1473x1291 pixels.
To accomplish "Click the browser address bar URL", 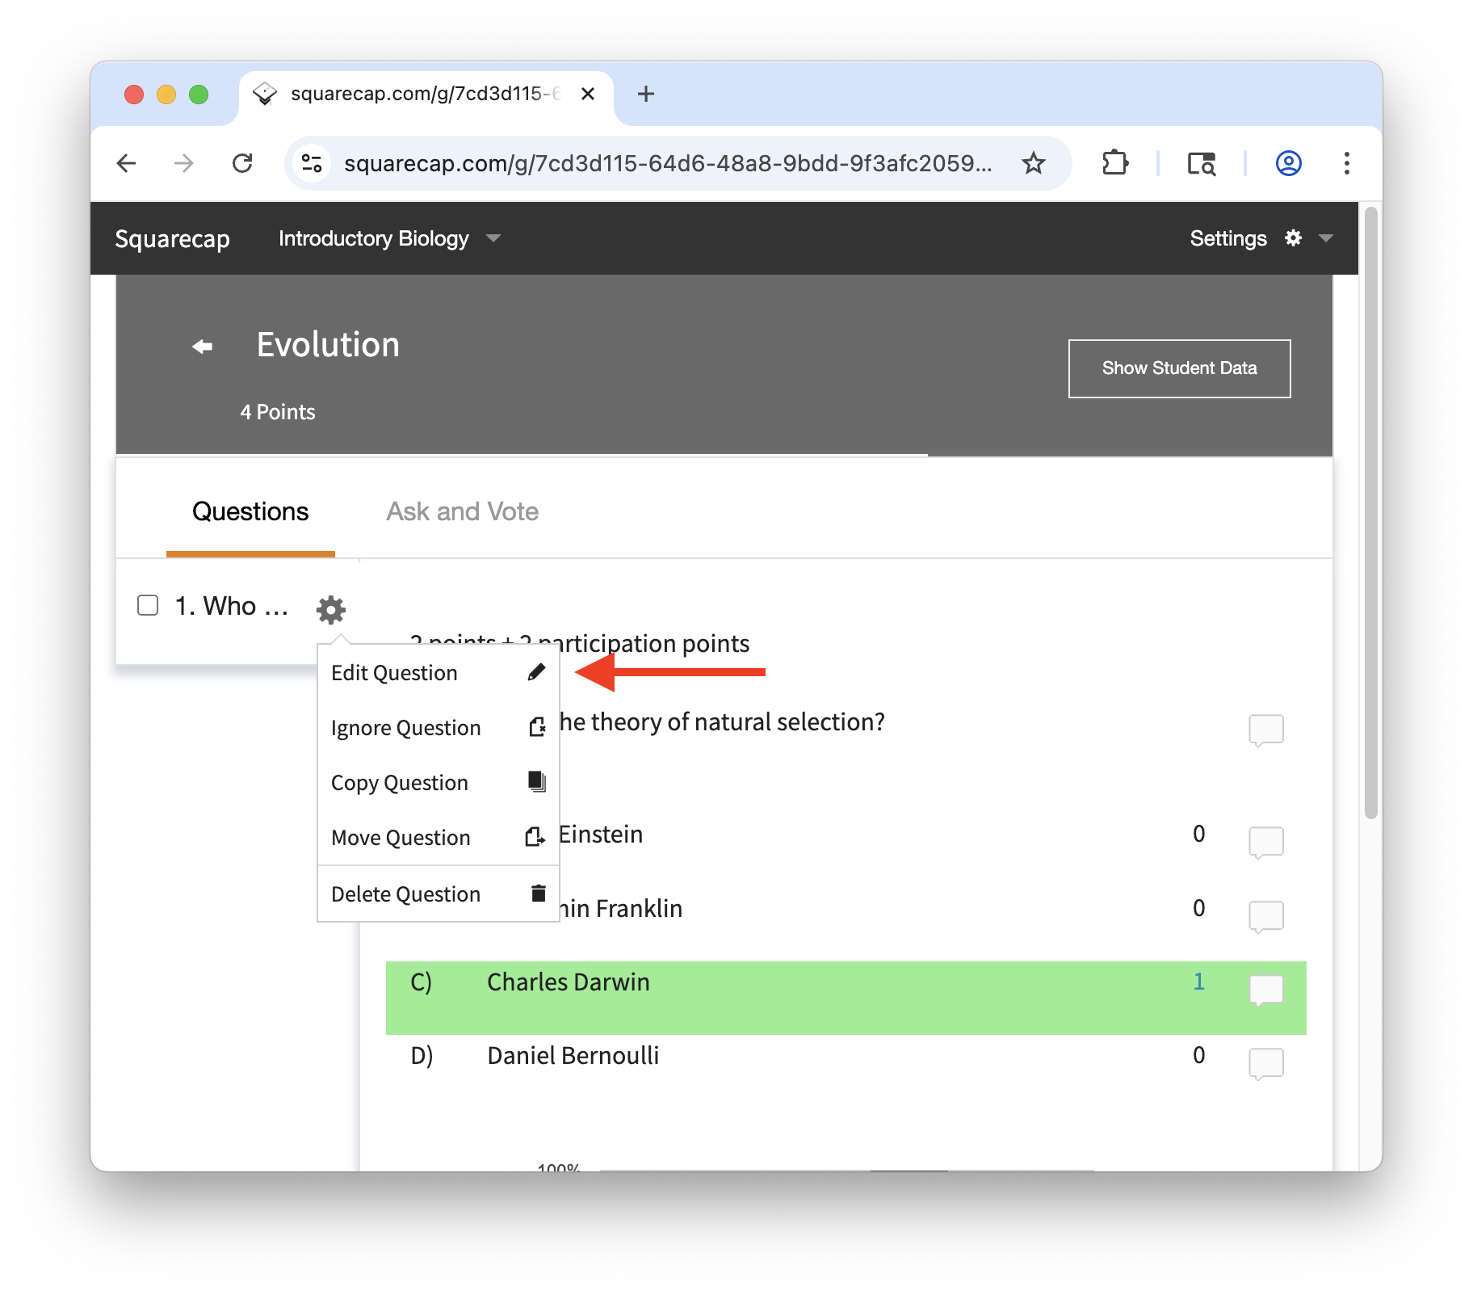I will [667, 163].
